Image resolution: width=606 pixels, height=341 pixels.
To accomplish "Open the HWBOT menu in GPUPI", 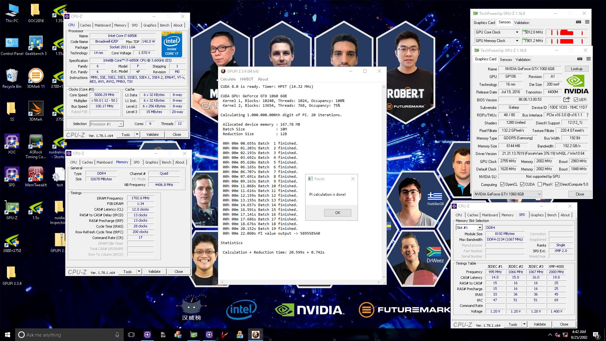I will [x=247, y=79].
